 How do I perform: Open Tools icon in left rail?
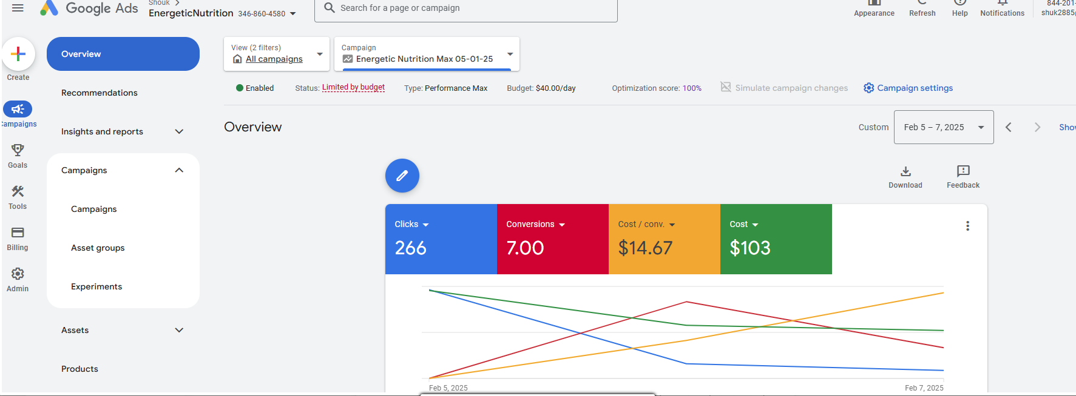18,191
